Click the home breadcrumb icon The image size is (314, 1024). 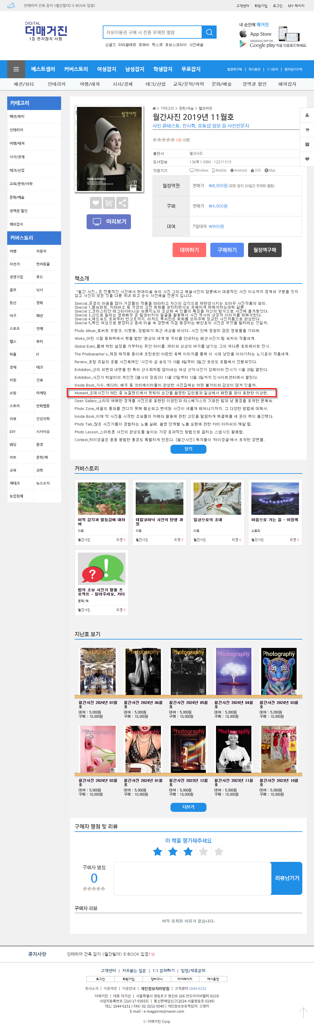pyautogui.click(x=154, y=108)
